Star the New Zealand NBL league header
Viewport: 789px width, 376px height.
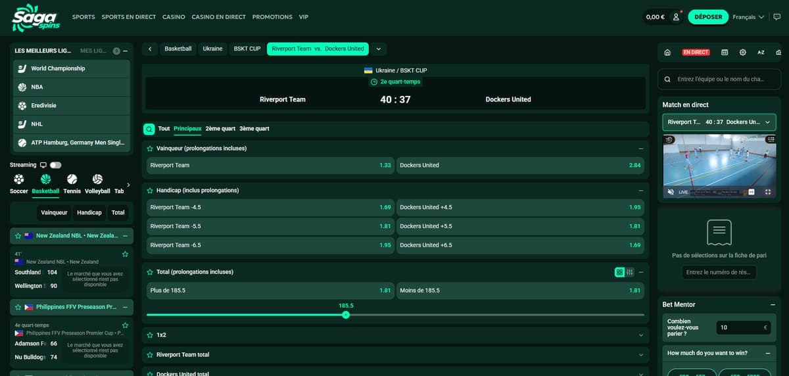[x=18, y=235]
